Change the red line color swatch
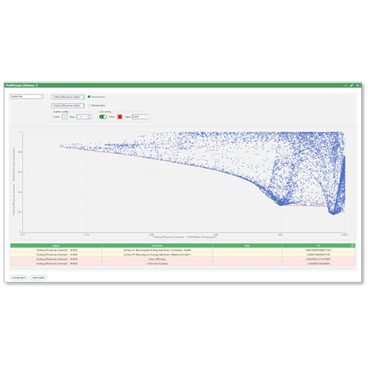The height and width of the screenshot is (368, 368). click(120, 117)
